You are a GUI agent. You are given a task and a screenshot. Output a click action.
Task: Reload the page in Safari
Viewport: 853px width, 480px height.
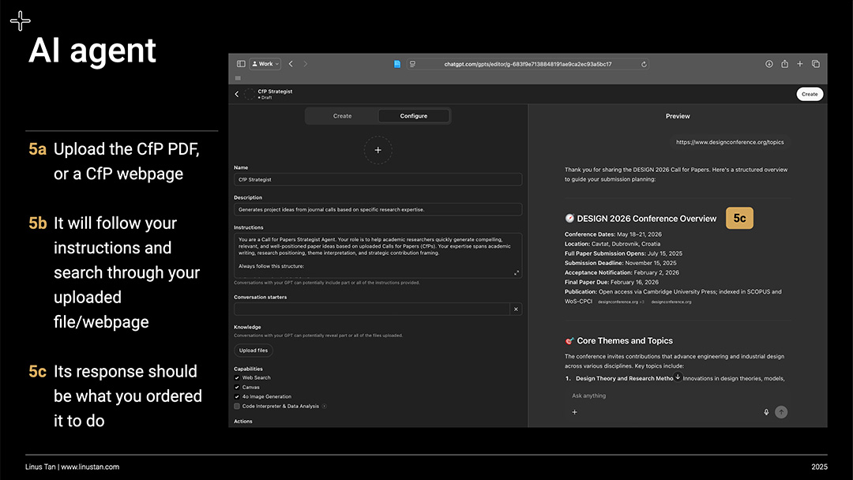[644, 64]
